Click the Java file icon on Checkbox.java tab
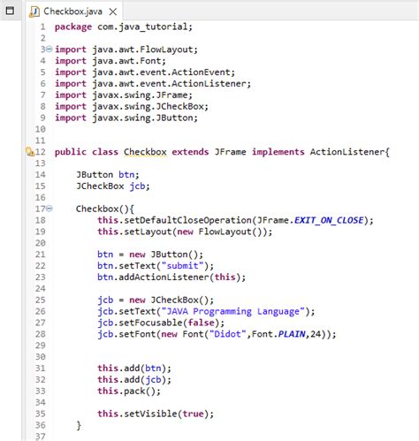Viewport: 419px width, 441px height. point(34,11)
